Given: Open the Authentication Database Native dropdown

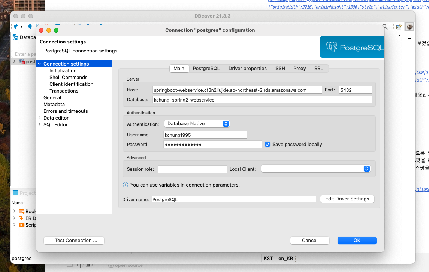Looking at the screenshot, I should click(x=197, y=124).
